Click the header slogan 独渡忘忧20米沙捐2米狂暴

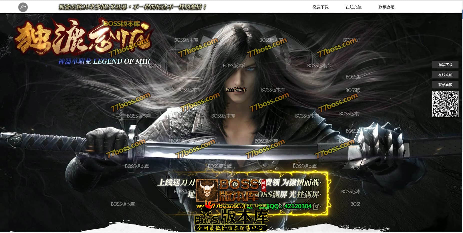(x=132, y=7)
